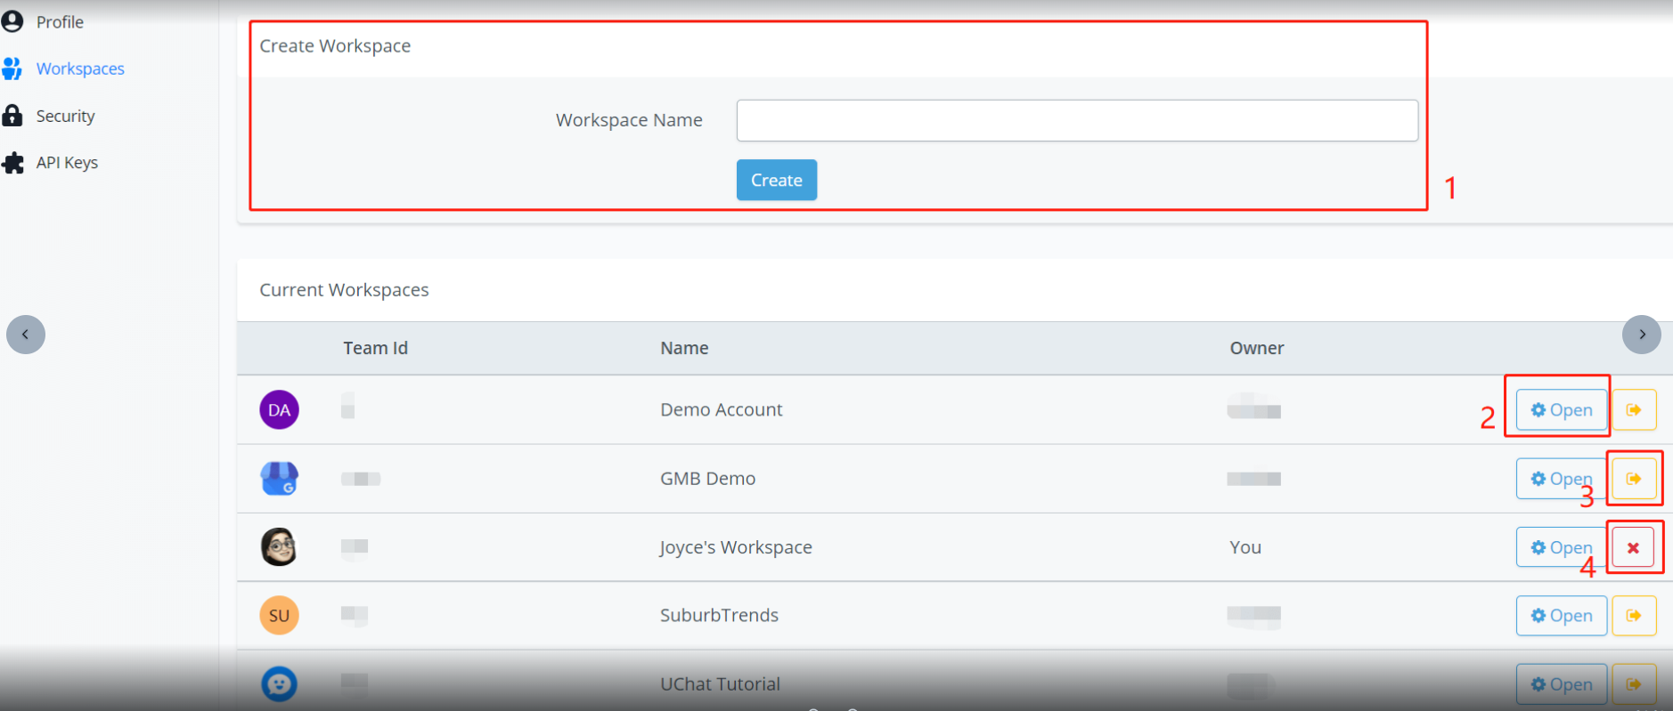Open the UChat Tutorial workspace
Viewport: 1673px width, 711px height.
pyautogui.click(x=1561, y=684)
